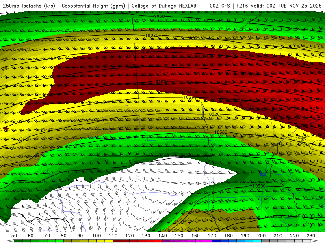Viewport: 325px width, 243px height.
Task: Click College of DuPage NEXLAB header label
Action: (164, 6)
